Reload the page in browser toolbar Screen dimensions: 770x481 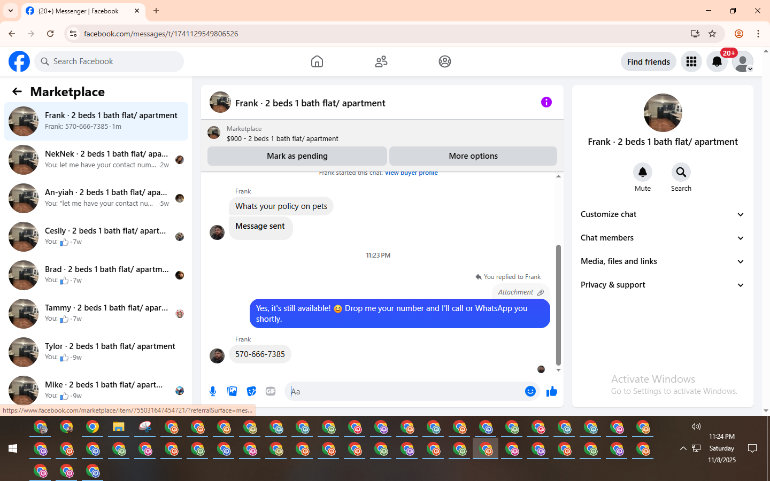click(x=50, y=34)
